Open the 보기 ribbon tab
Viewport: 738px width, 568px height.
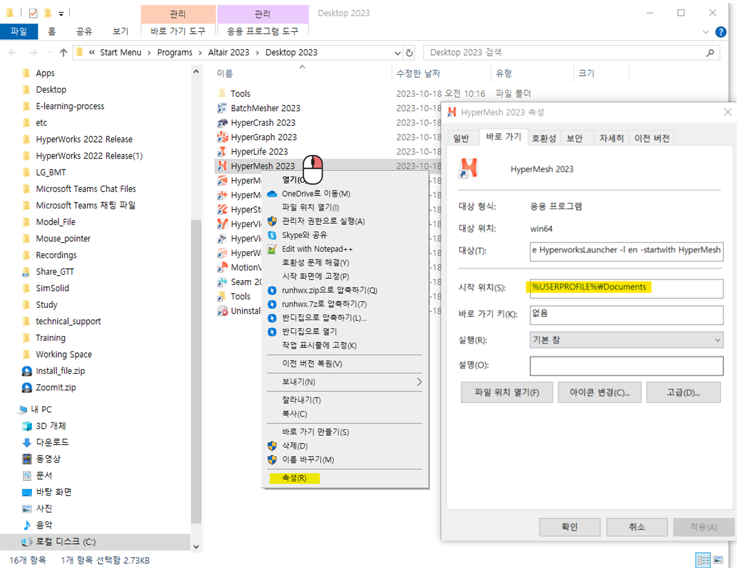click(120, 31)
